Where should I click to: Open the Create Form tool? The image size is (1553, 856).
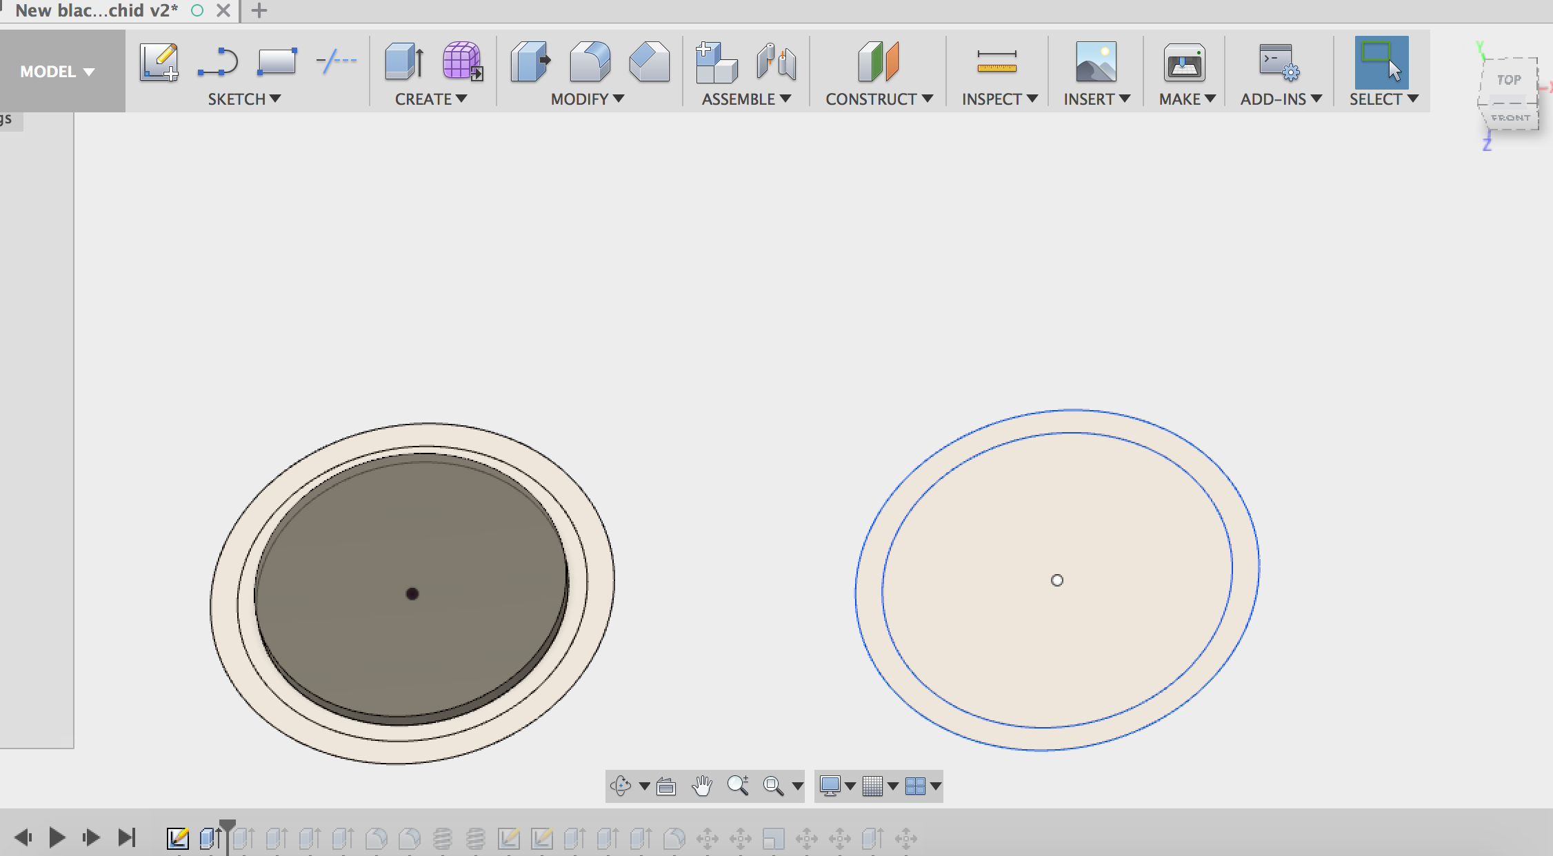pos(462,61)
